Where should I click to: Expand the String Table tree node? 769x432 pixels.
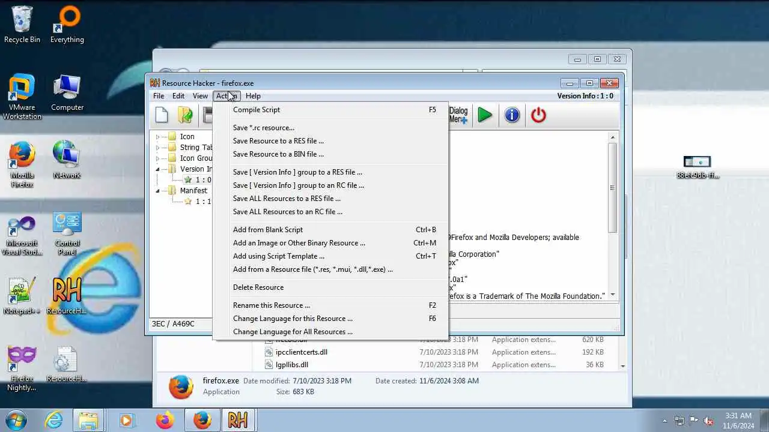[158, 148]
